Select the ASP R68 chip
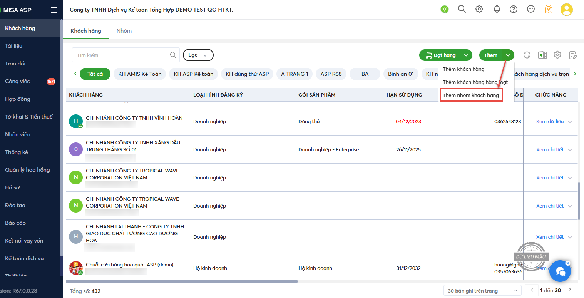 tap(331, 74)
